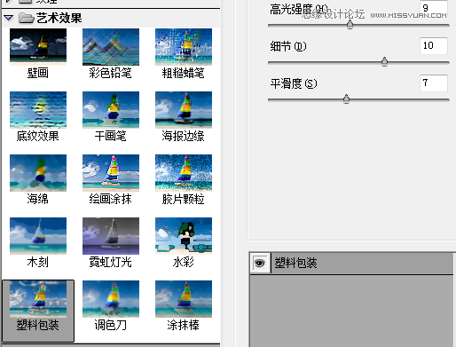Choose the 海报边缘 filter thumbnail
456x347 pixels.
(x=184, y=110)
